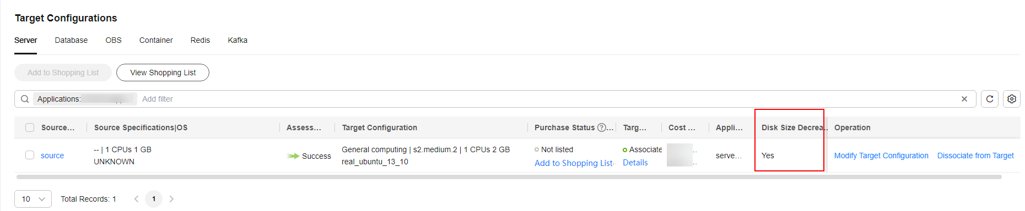Screen dimensions: 1025x211
Task: Click the search magnifier icon
Action: (x=25, y=99)
